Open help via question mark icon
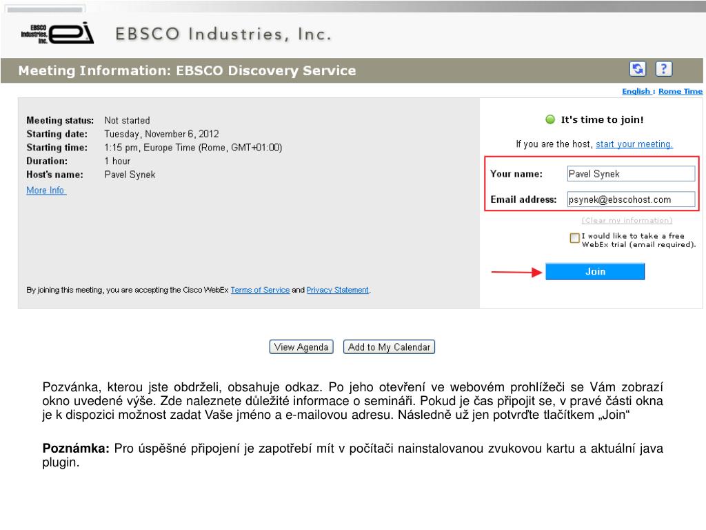The height and width of the screenshot is (530, 706). click(x=664, y=69)
